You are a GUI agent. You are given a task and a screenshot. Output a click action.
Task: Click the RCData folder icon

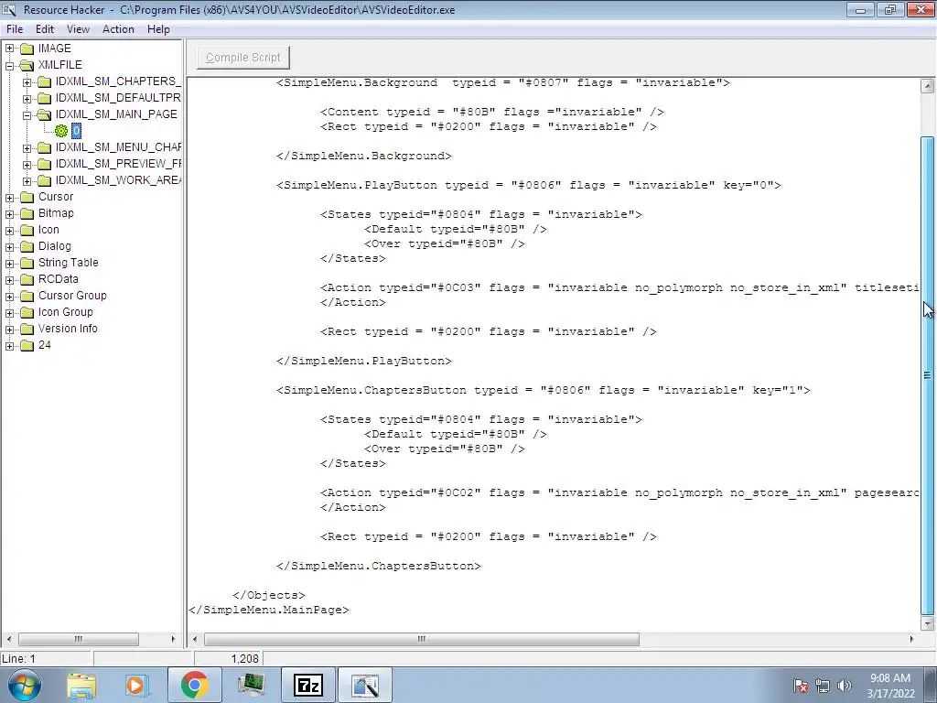point(27,279)
